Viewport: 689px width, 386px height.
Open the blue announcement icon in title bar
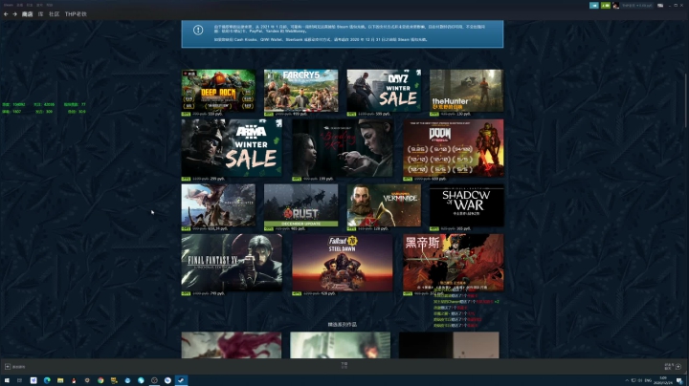pyautogui.click(x=594, y=6)
